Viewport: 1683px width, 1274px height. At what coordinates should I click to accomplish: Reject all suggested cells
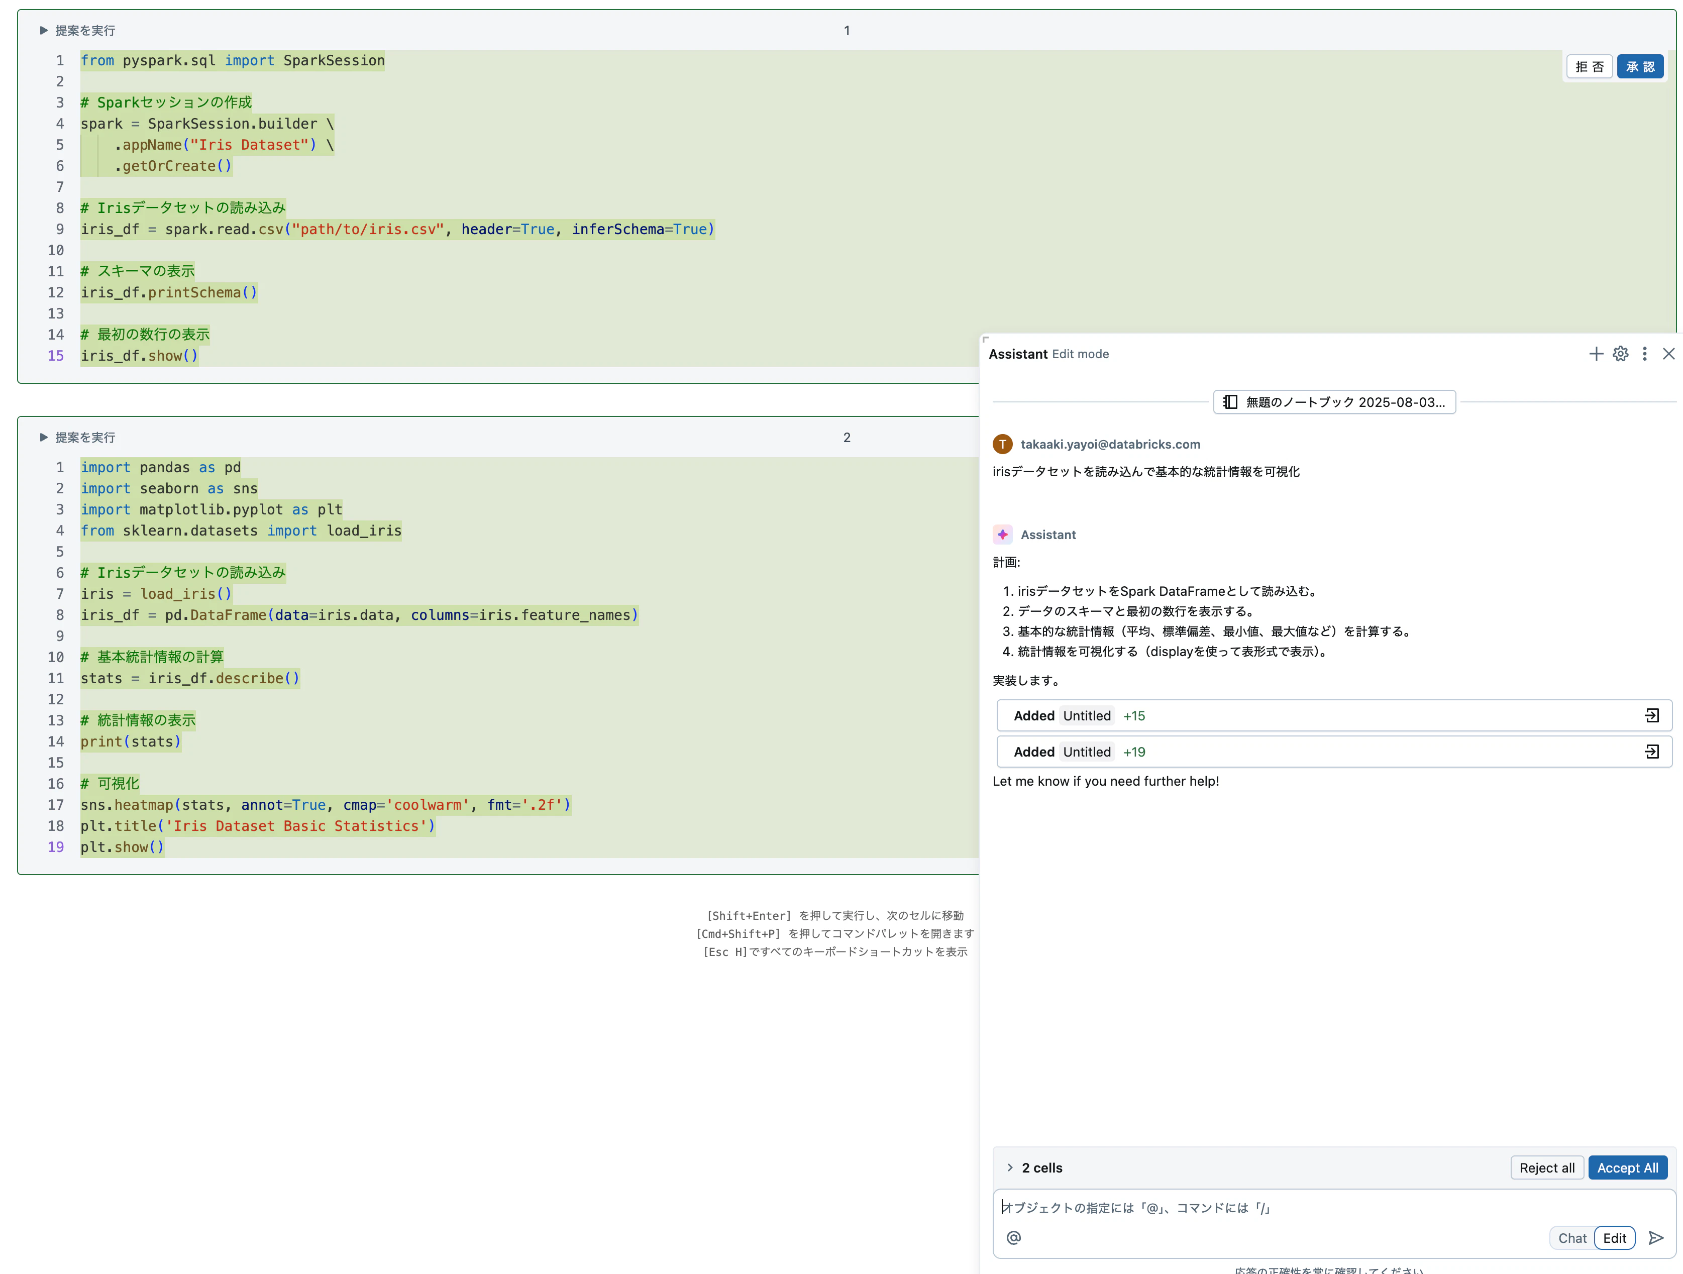pyautogui.click(x=1547, y=1167)
